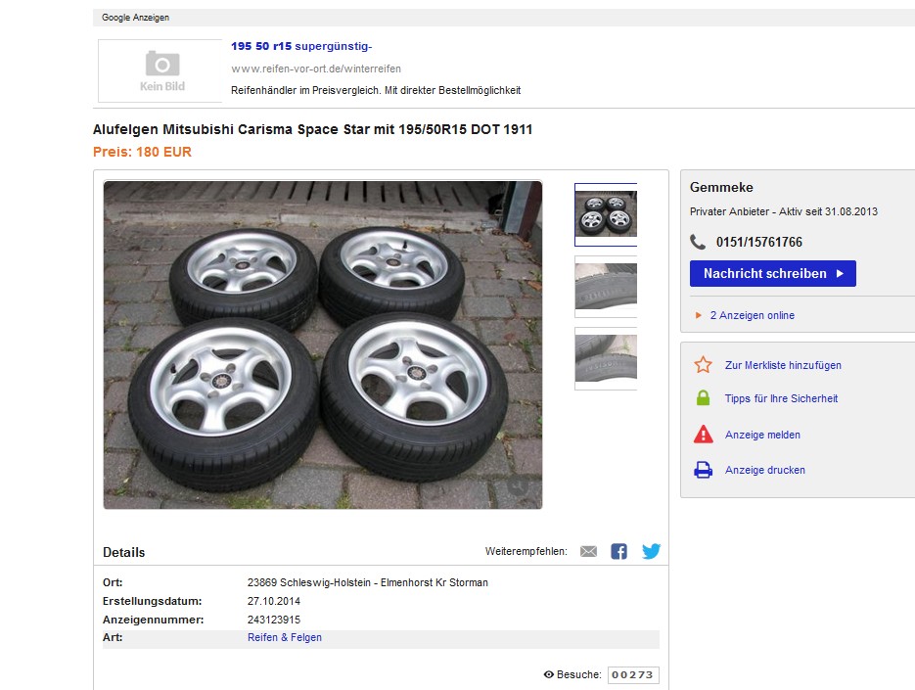915x690 pixels.
Task: Click the seller phone number 0151/15761766
Action: (x=758, y=242)
